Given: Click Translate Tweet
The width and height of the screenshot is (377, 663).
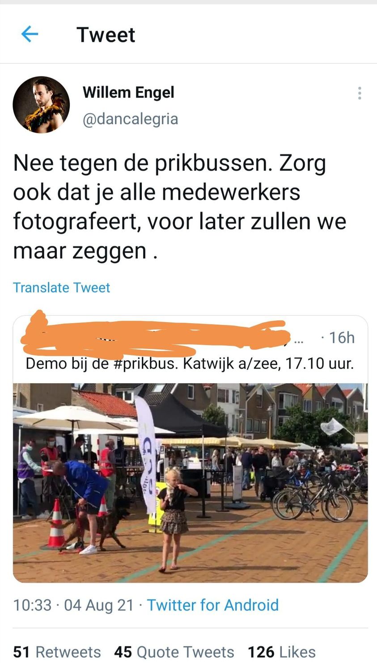Looking at the screenshot, I should click(x=61, y=287).
